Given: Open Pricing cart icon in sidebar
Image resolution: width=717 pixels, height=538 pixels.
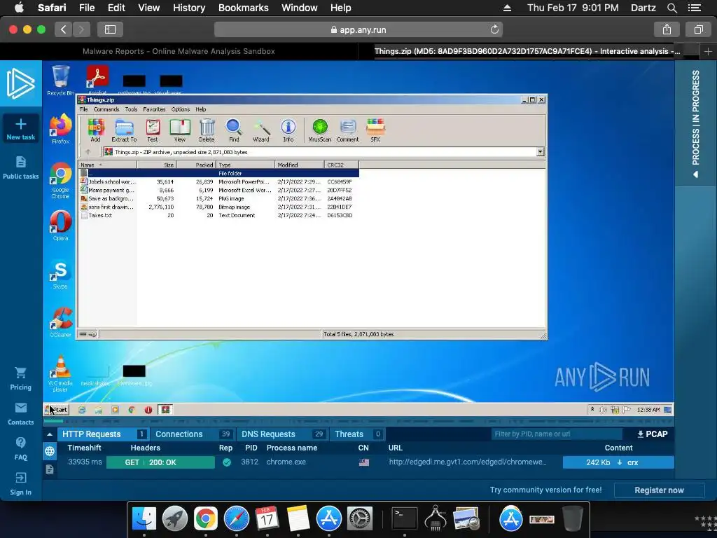Looking at the screenshot, I should 20,378.
